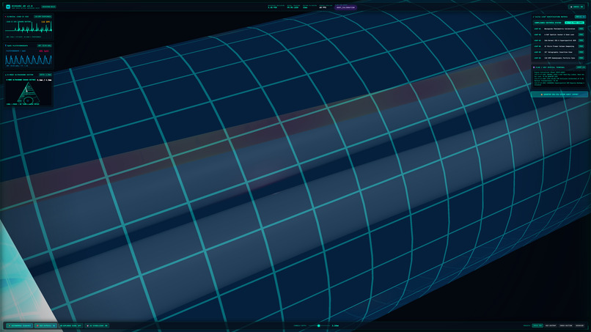Click inside the terminal log output area

click(x=559, y=78)
